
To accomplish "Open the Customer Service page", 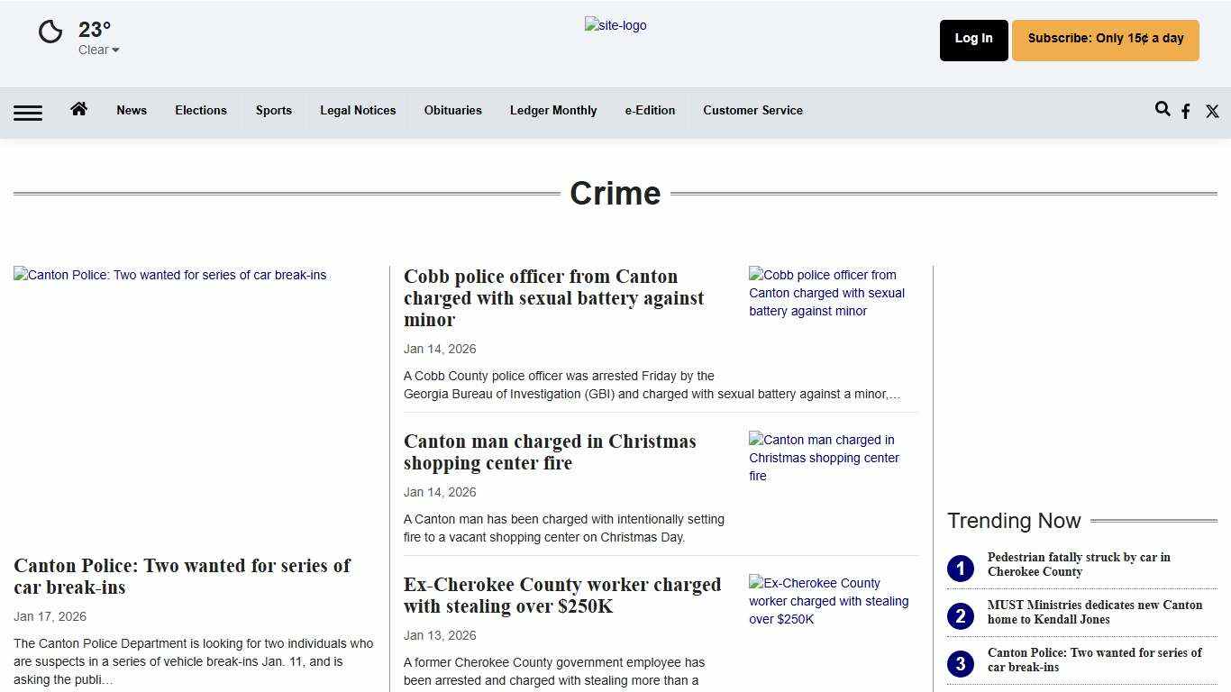I will point(752,110).
